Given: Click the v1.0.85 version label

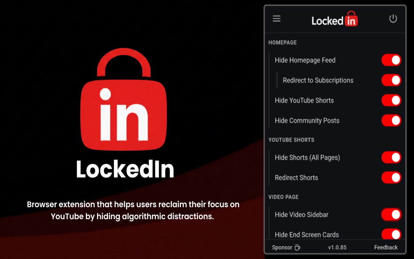Looking at the screenshot, I should click(x=337, y=247).
